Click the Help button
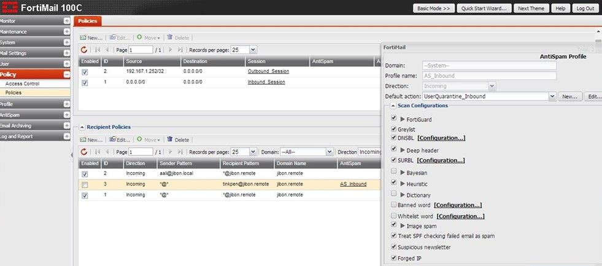Screen dimensions: 602x266 (x=560, y=8)
